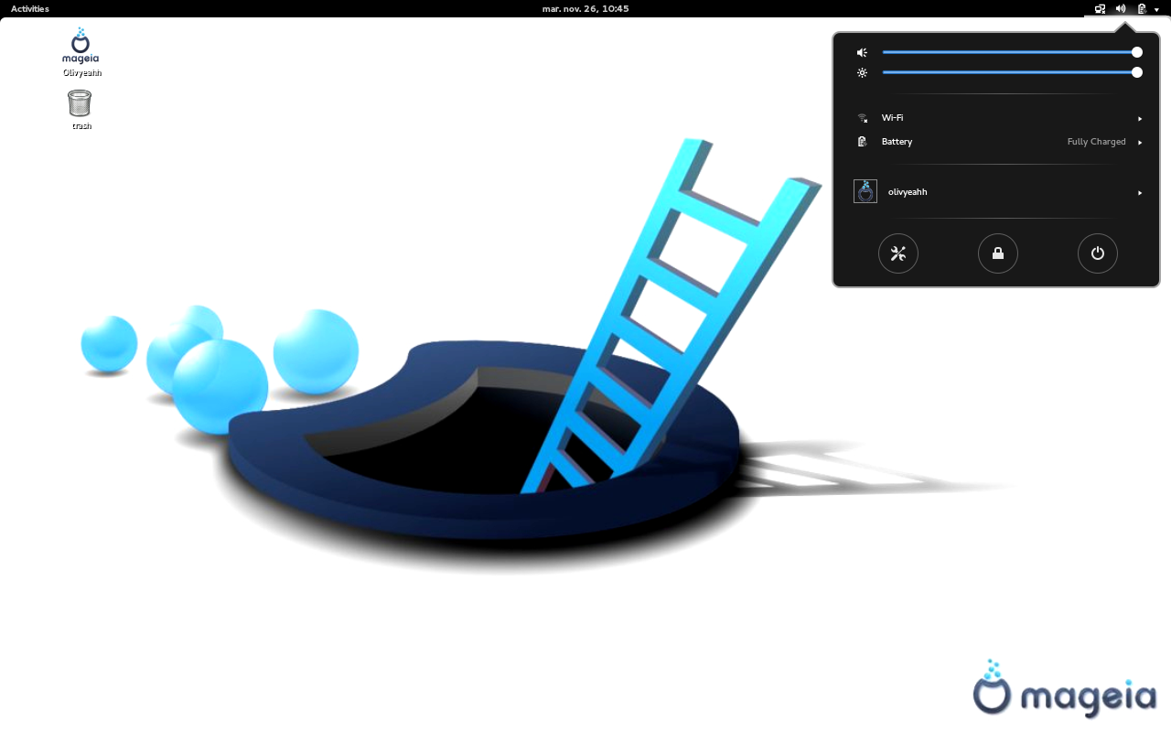
Task: Click the Olivyeahh desktop icon label
Action: coord(81,72)
